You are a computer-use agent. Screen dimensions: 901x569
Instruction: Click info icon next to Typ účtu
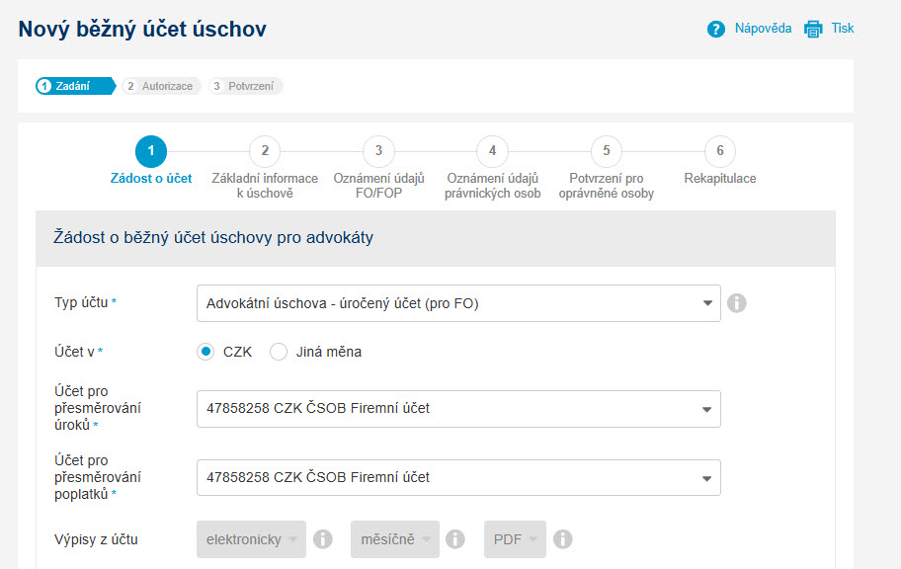point(737,303)
